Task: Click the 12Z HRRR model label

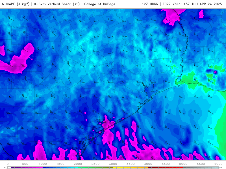Action: point(150,4)
